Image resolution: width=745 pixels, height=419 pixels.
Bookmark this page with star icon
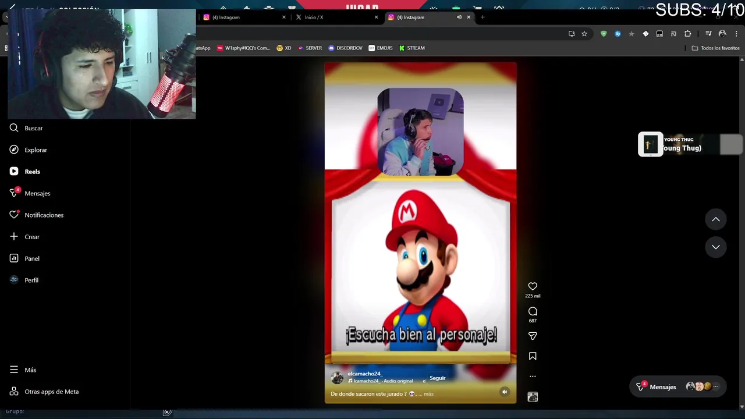pos(584,34)
